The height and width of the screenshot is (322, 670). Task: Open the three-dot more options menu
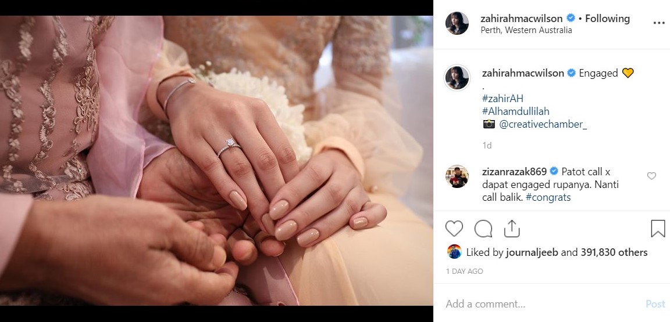[x=659, y=23]
